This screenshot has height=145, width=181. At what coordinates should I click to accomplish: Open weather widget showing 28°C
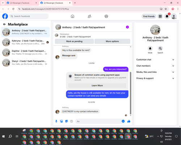pyautogui.click(x=149, y=136)
